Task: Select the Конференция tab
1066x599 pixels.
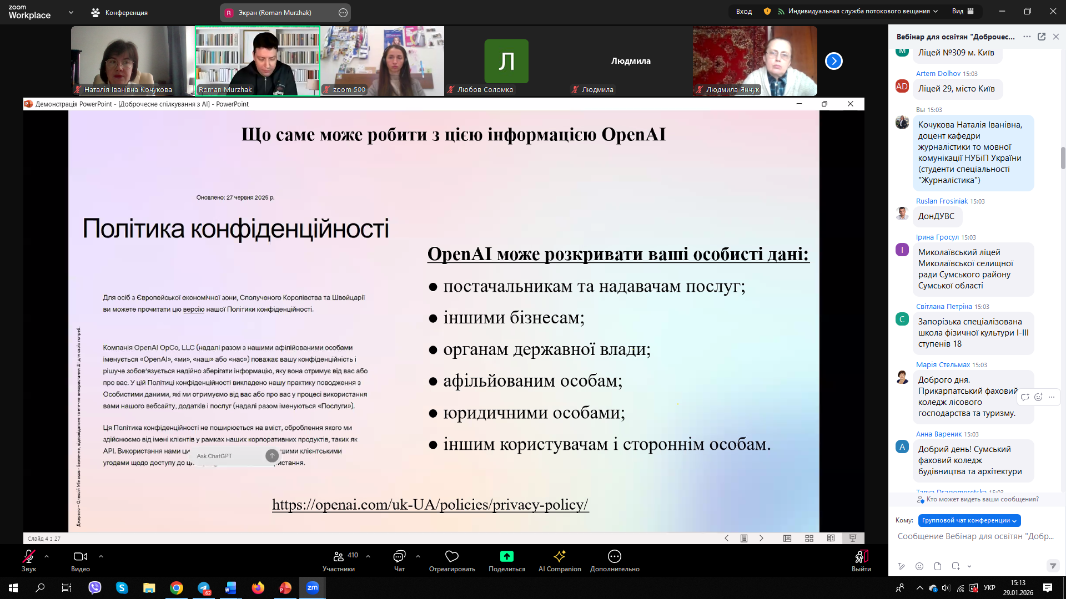Action: click(x=120, y=12)
